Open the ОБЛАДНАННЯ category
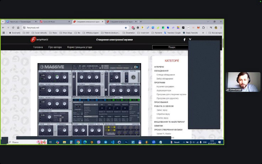Image resolution: width=262 pixels, height=164 pixels. coord(161,71)
